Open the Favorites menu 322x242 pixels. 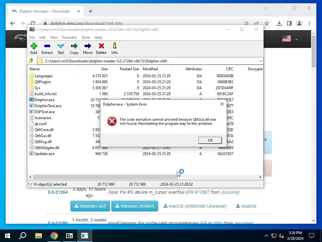coord(69,37)
